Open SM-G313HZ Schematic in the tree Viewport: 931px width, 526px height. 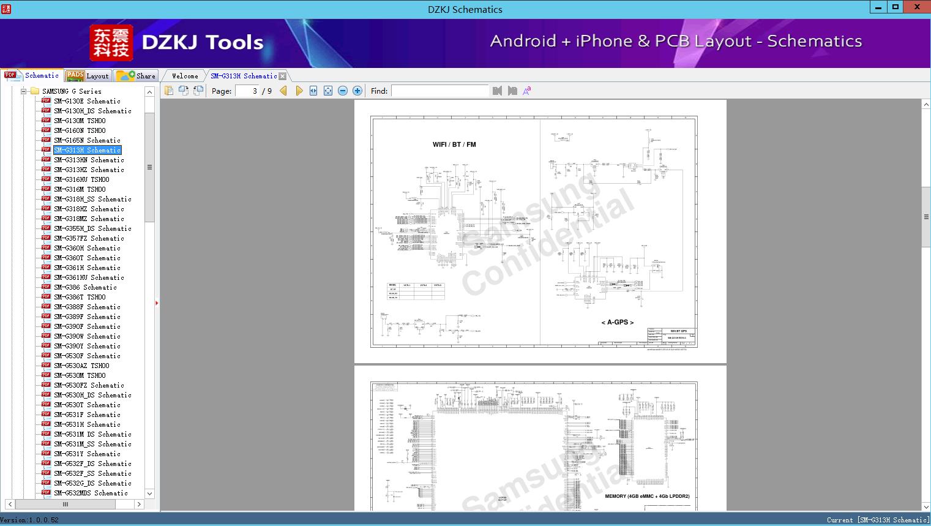click(89, 170)
